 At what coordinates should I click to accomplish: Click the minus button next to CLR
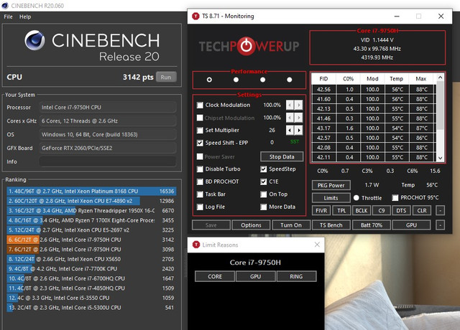(x=440, y=210)
